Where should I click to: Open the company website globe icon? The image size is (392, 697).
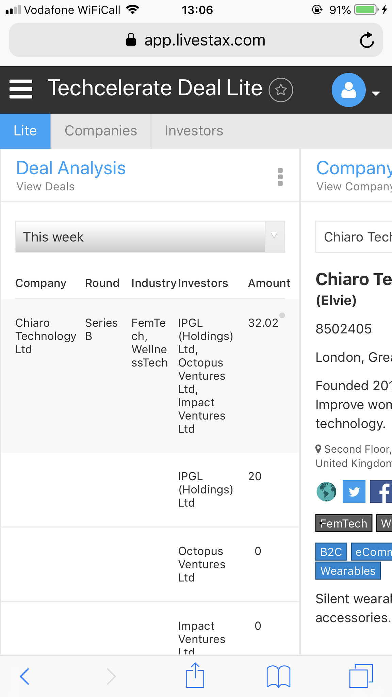pyautogui.click(x=326, y=491)
